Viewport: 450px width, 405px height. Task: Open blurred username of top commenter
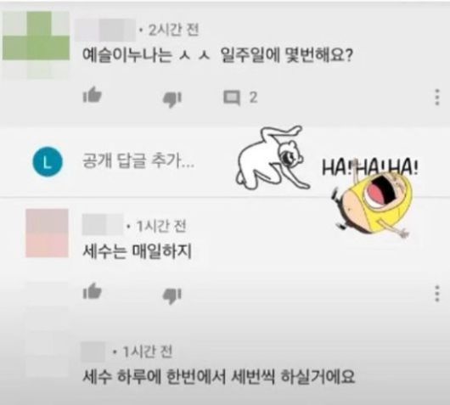(105, 30)
